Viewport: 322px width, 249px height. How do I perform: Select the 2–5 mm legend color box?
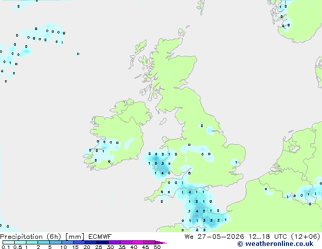44,242
